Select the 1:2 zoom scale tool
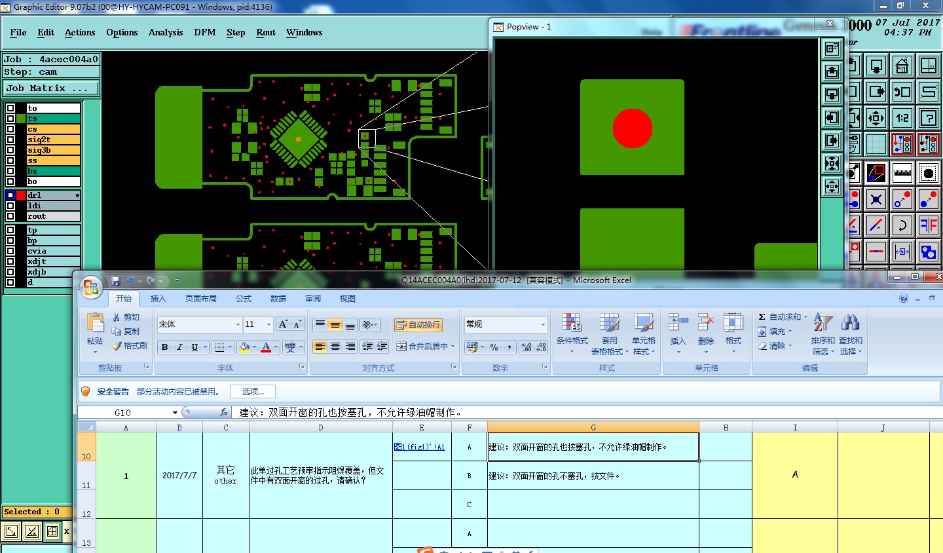 coord(902,118)
